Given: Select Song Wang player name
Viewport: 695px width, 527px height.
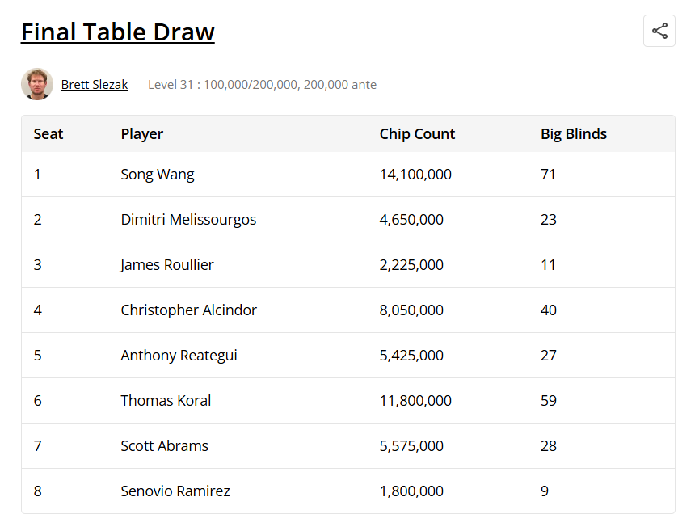Looking at the screenshot, I should click(158, 175).
